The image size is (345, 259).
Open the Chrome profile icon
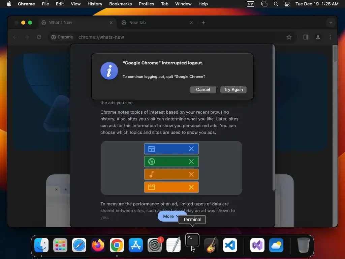[318, 37]
